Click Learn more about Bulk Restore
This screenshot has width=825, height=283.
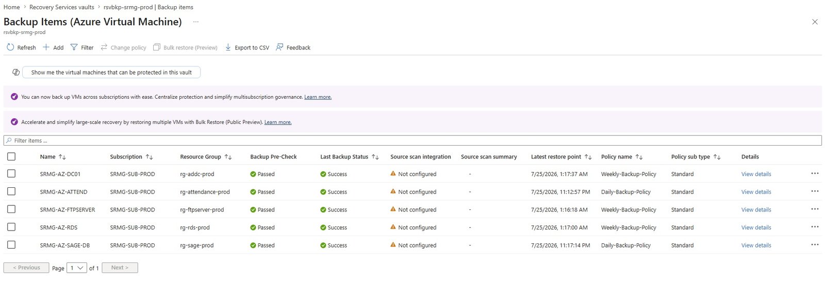click(278, 122)
